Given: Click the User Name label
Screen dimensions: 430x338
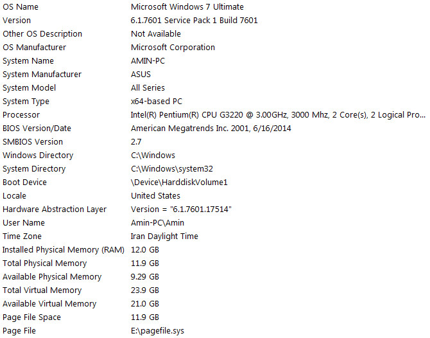Looking at the screenshot, I should [24, 223].
